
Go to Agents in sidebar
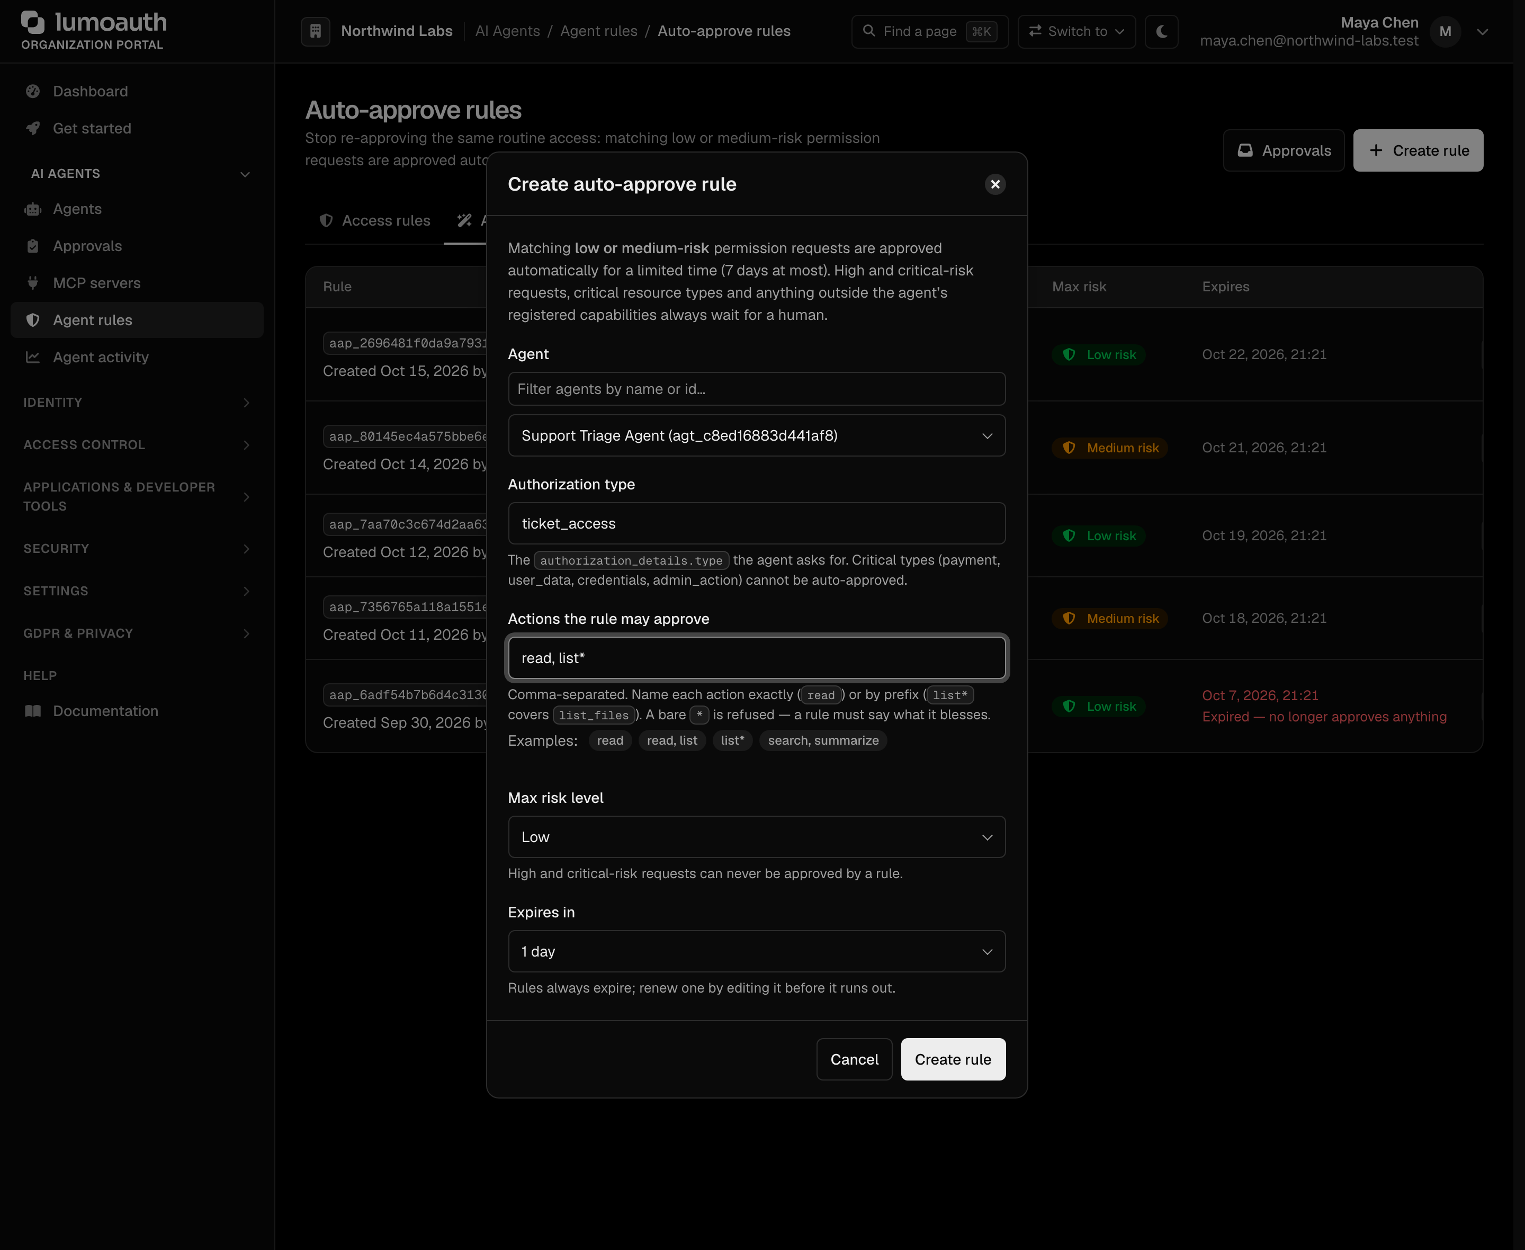coord(137,209)
